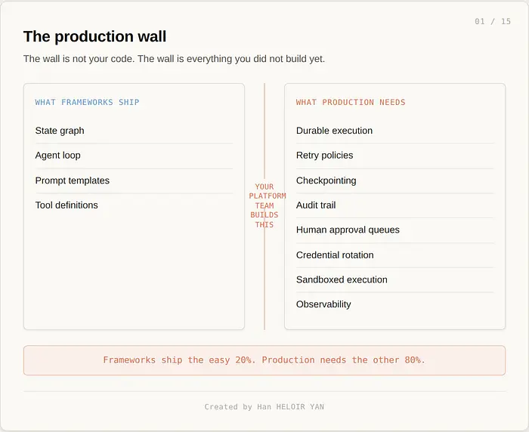529x432 pixels.
Task: Select 'Human approval queues' row
Action: [394, 230]
